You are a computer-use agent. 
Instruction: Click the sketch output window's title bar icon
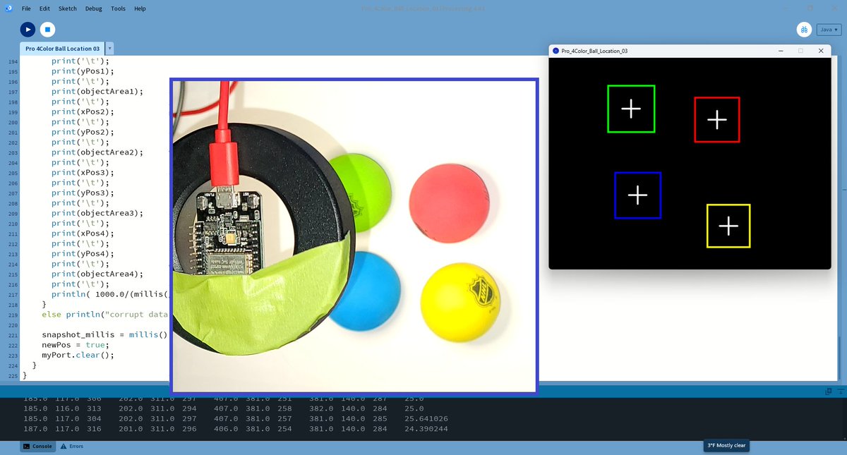tap(554, 50)
